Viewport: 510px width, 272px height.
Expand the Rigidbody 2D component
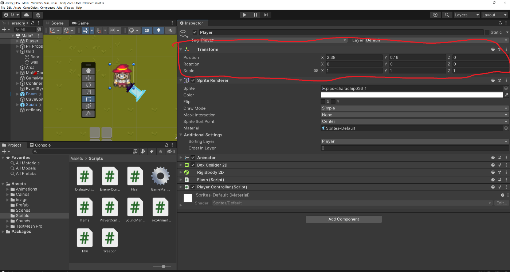tap(181, 172)
